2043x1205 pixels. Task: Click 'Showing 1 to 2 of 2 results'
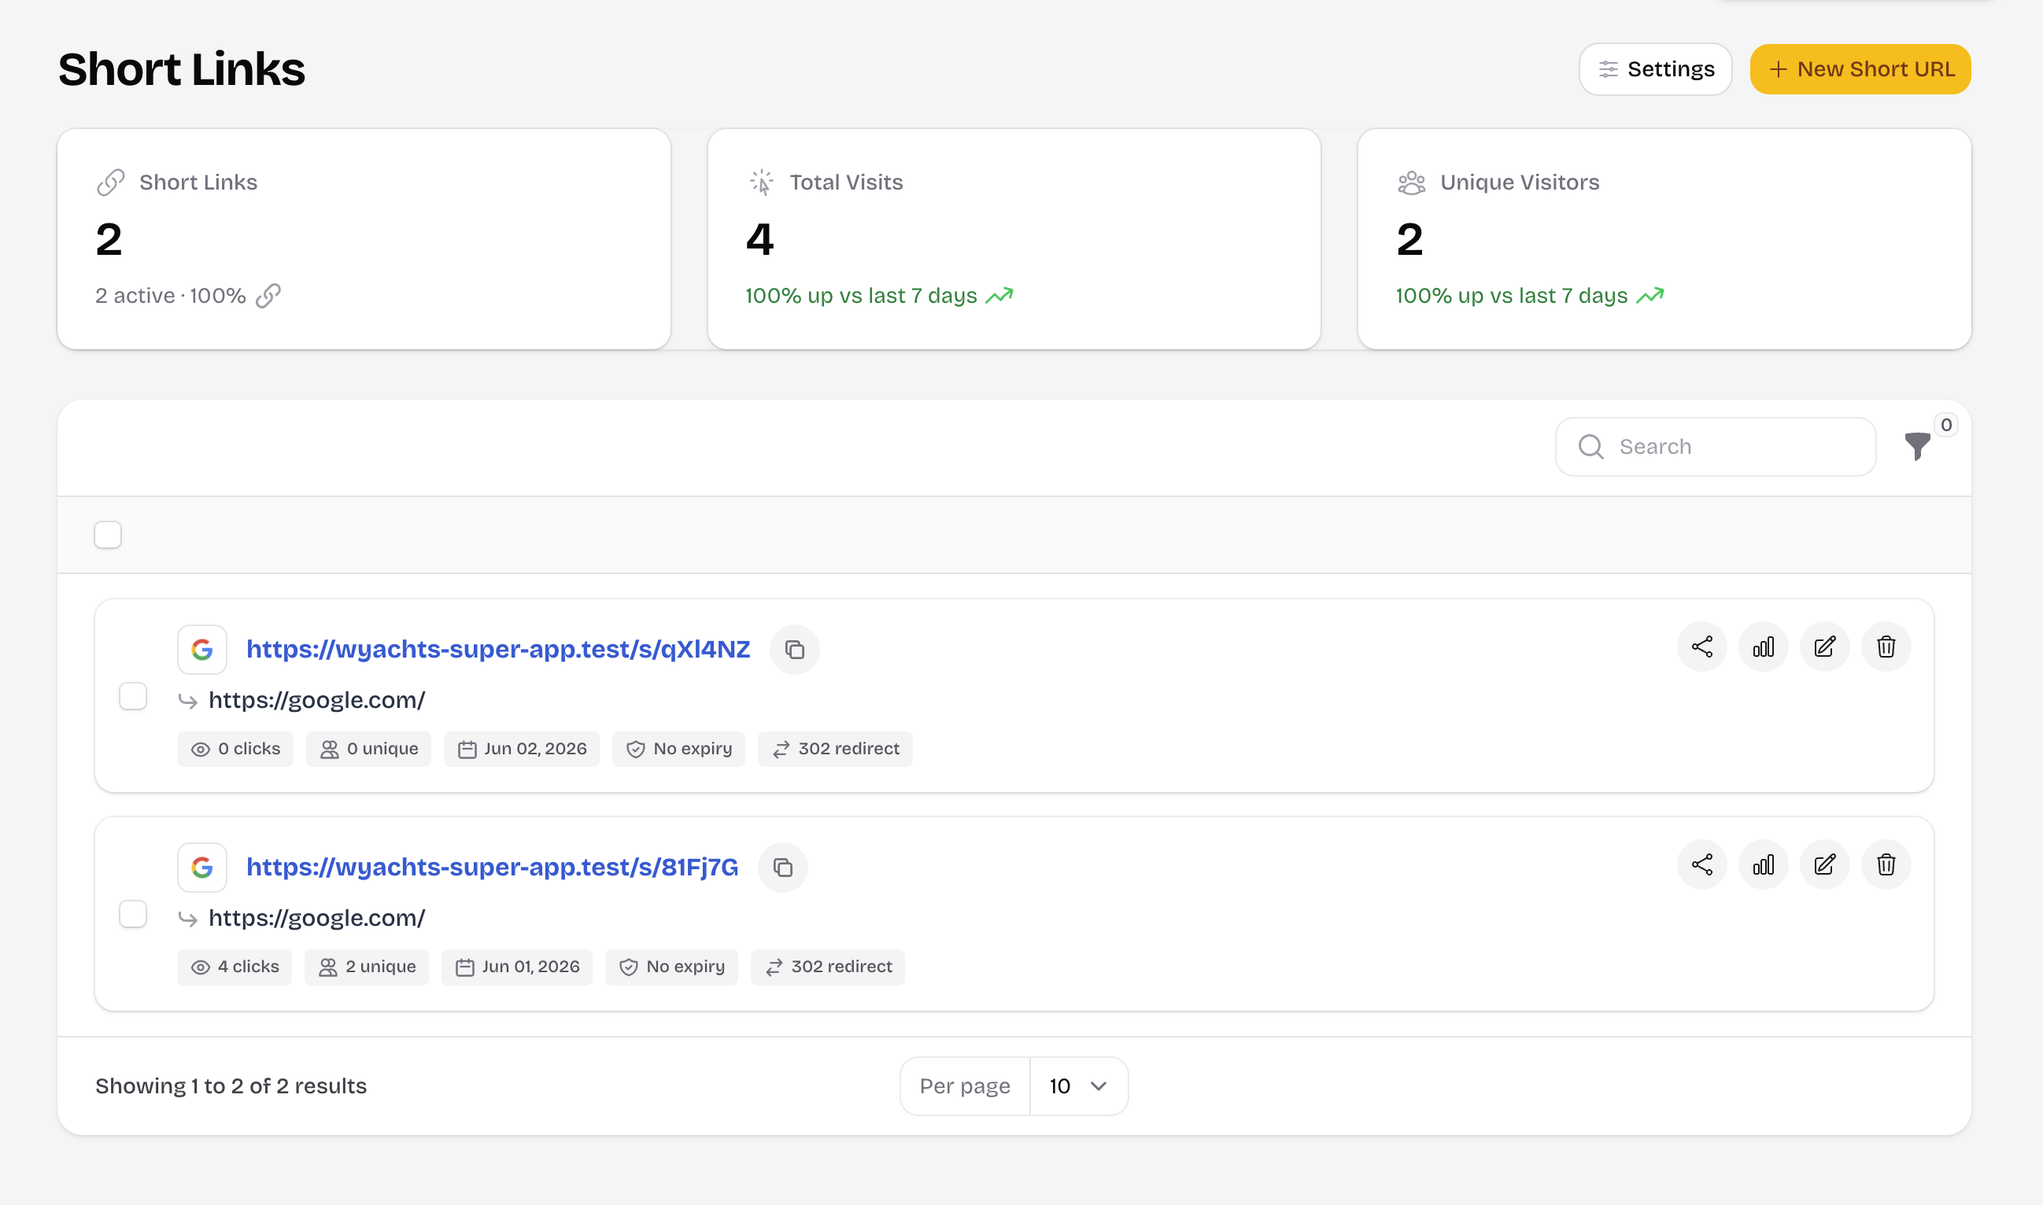[231, 1086]
